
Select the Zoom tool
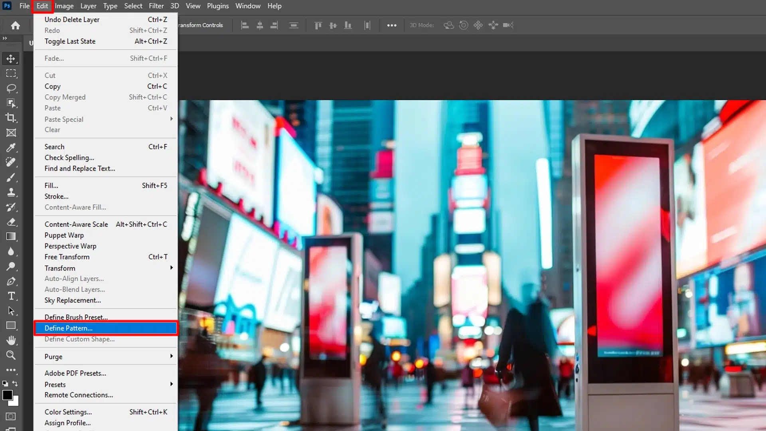coord(11,355)
